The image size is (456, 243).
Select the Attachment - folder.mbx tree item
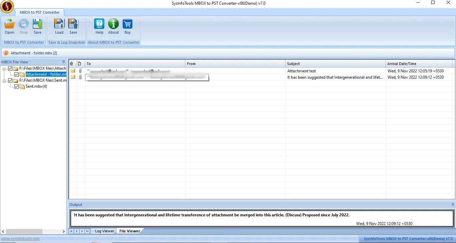pyautogui.click(x=46, y=74)
